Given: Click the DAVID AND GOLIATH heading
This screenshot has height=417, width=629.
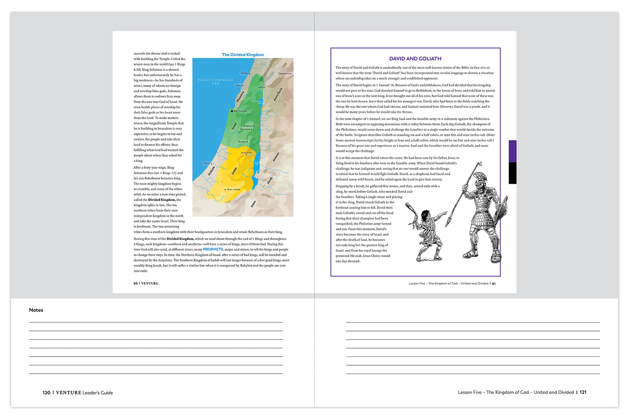Looking at the screenshot, I should 415,58.
